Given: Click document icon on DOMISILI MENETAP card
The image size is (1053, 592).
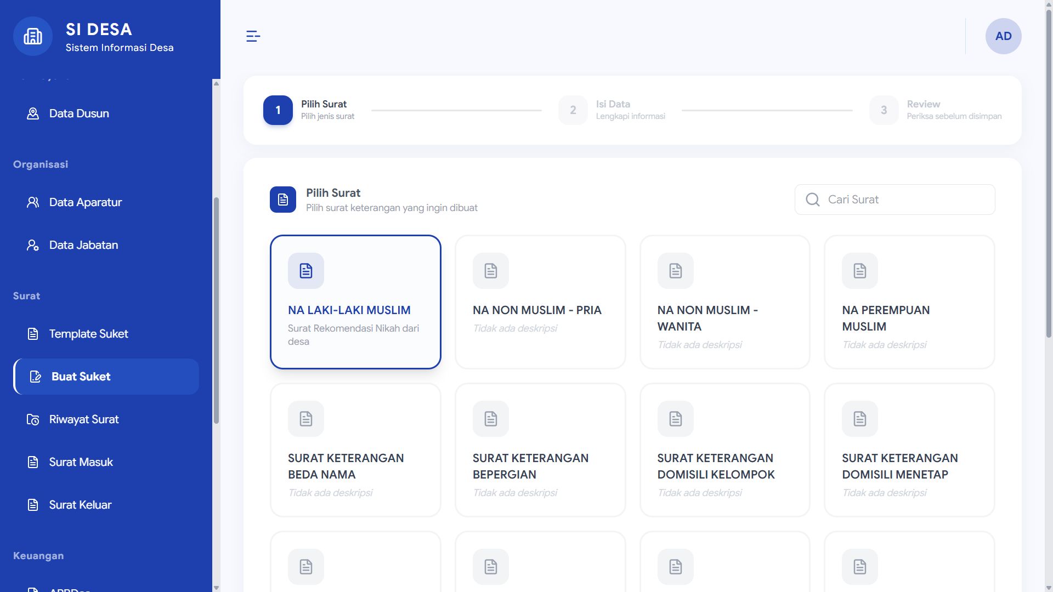Looking at the screenshot, I should coord(860,419).
